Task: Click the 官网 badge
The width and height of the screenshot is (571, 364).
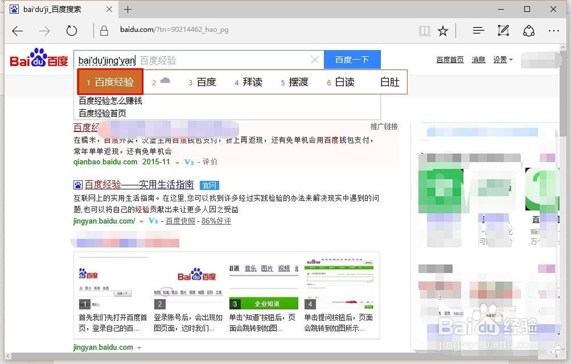Action: tap(210, 185)
